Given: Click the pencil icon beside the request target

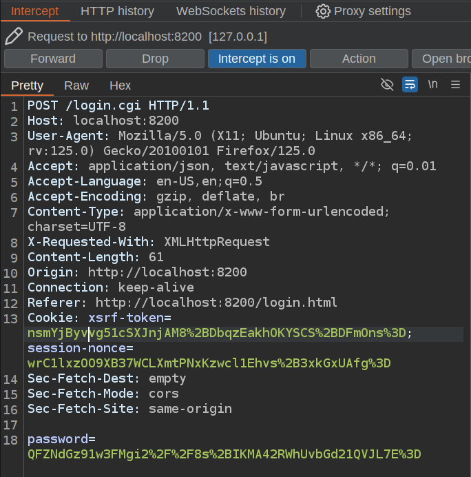Looking at the screenshot, I should (14, 37).
